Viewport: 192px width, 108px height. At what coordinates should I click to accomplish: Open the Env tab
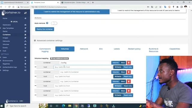101,49
